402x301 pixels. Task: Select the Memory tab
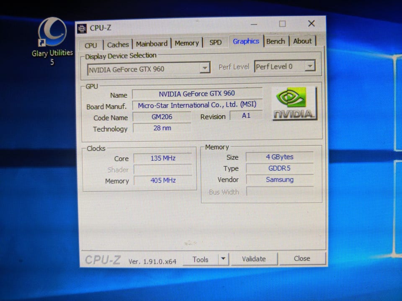tap(187, 43)
